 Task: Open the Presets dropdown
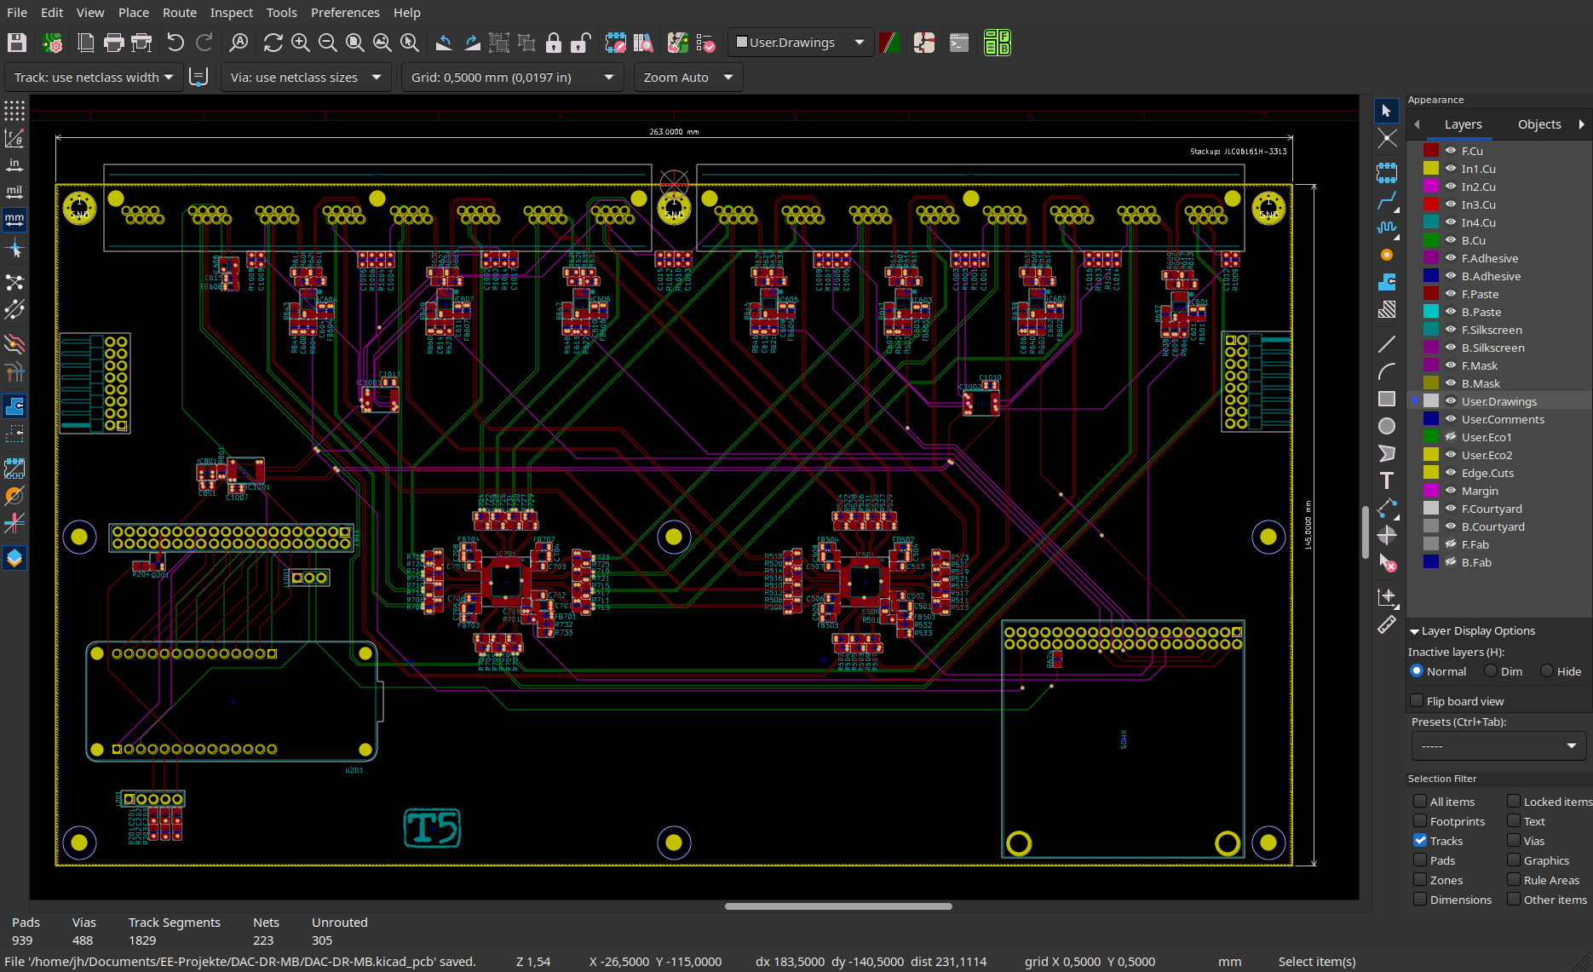pyautogui.click(x=1498, y=746)
